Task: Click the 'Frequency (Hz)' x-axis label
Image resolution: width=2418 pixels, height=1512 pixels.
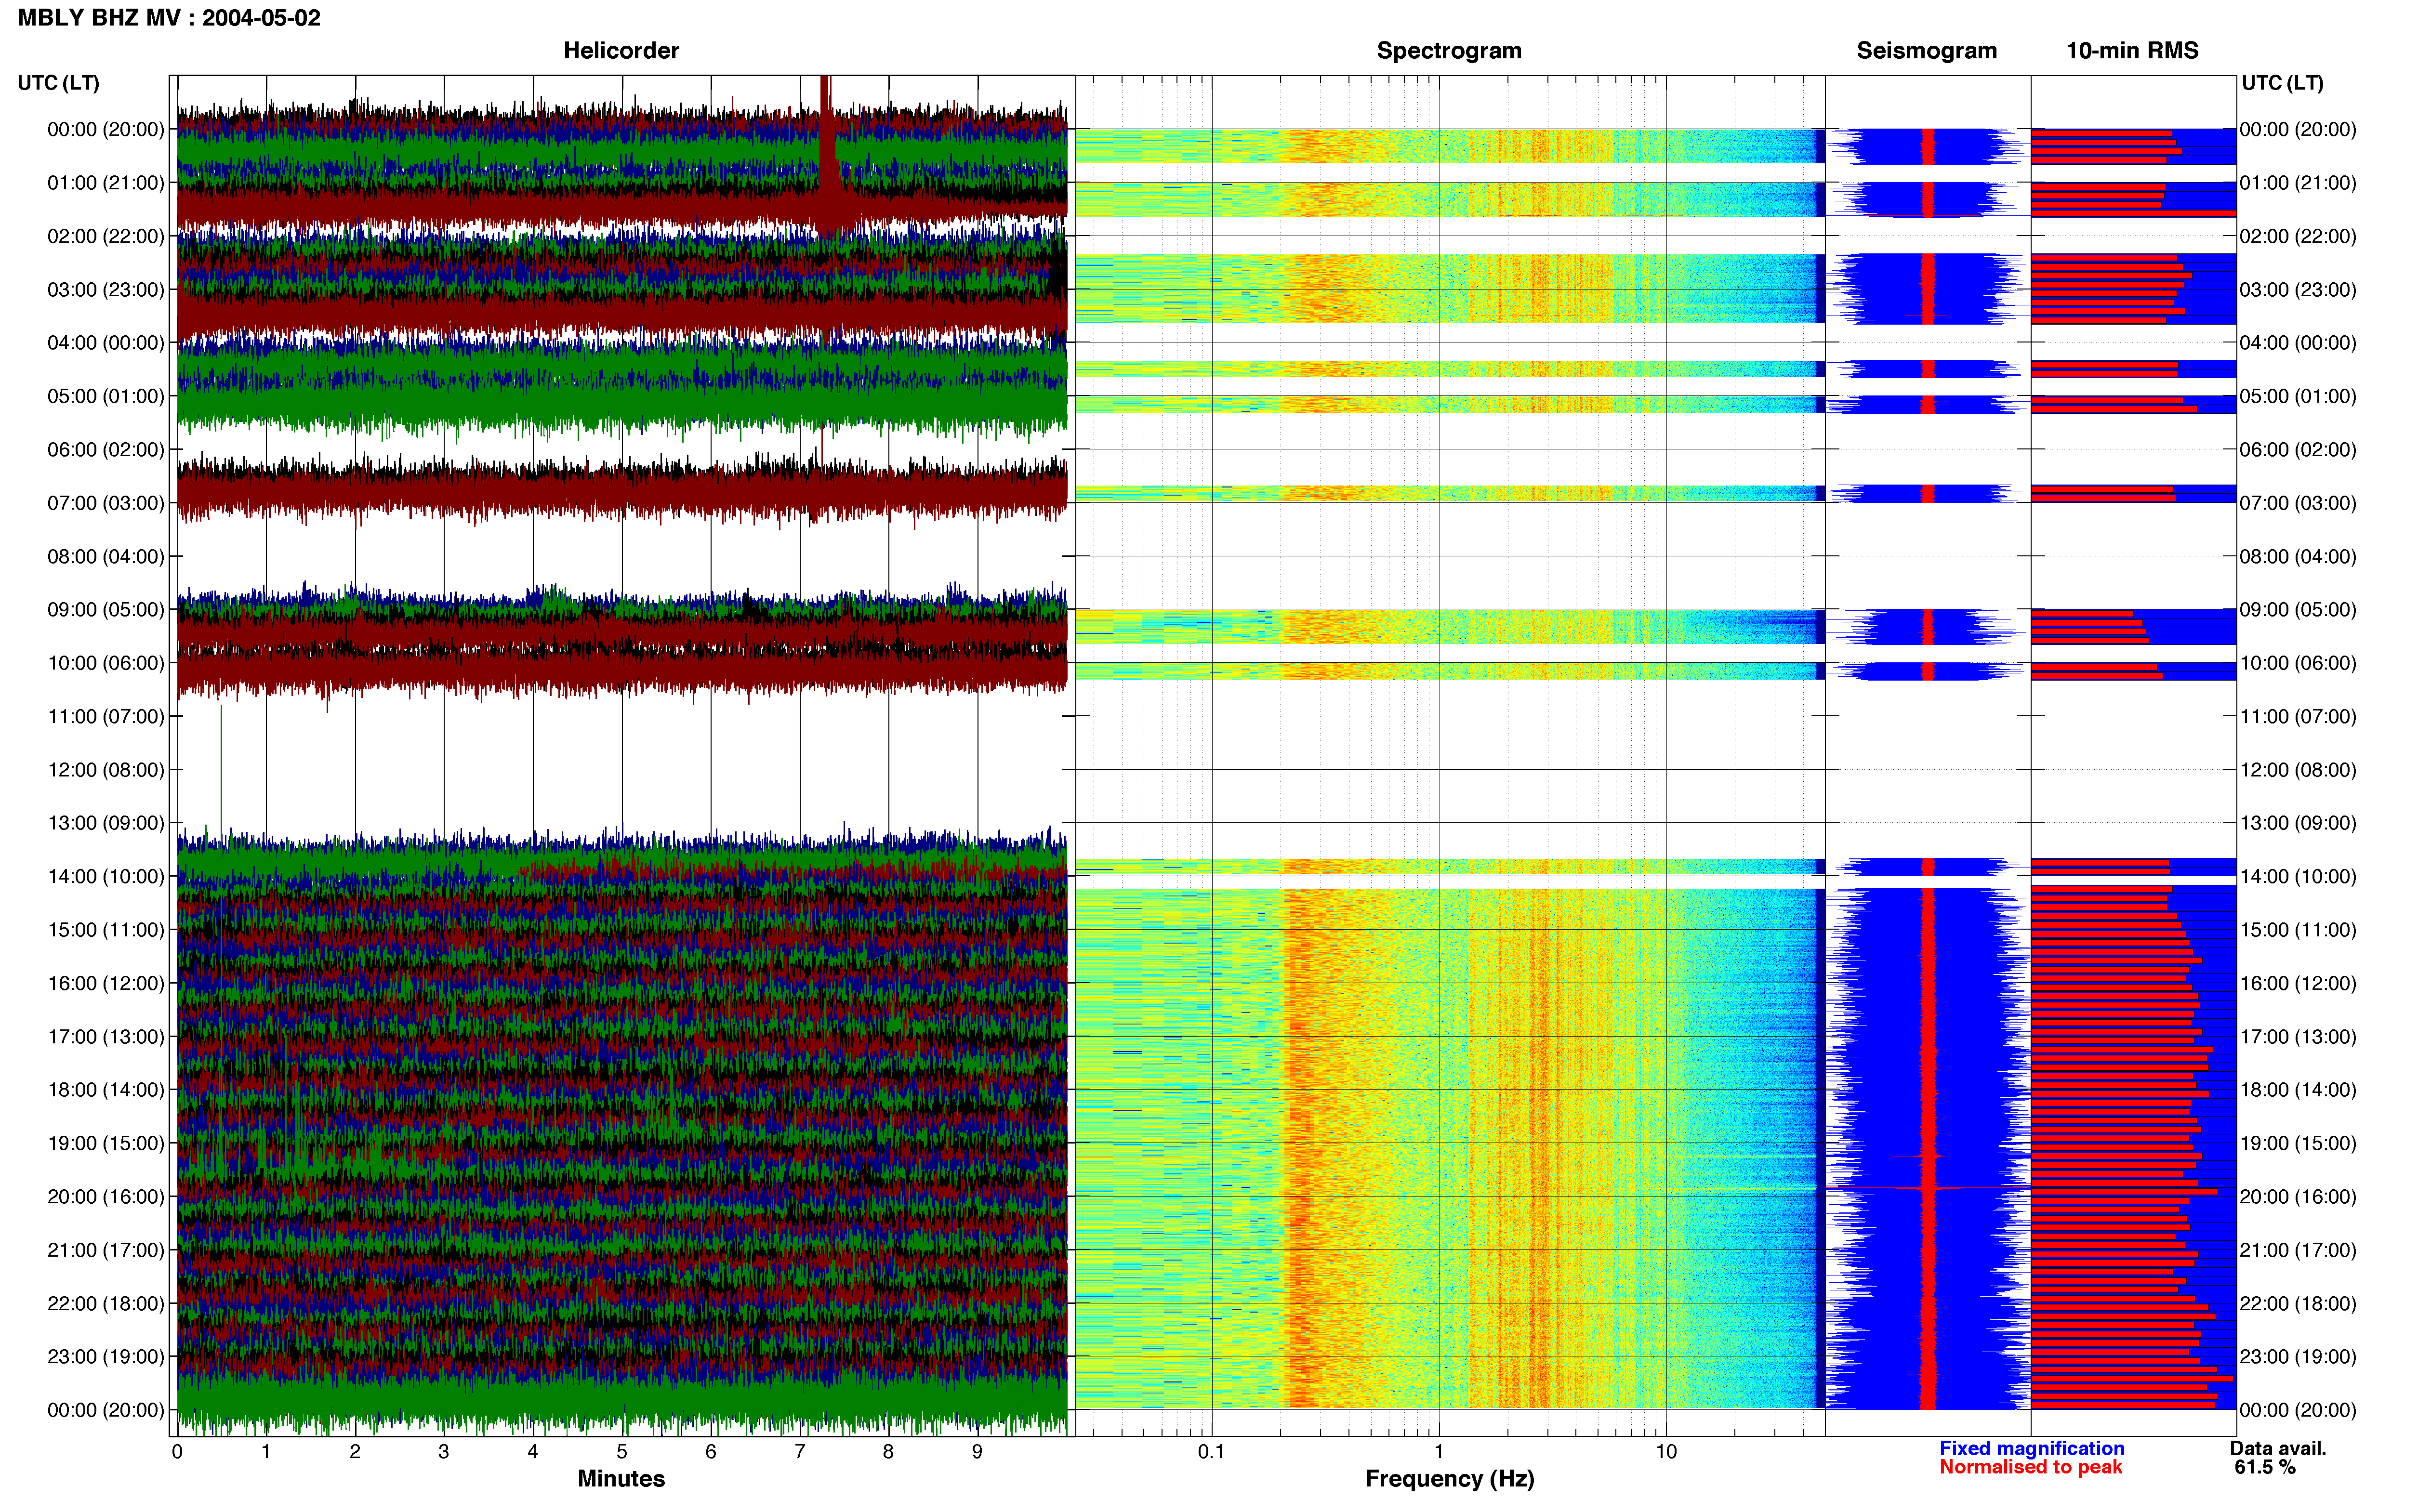Action: pos(1449,1479)
